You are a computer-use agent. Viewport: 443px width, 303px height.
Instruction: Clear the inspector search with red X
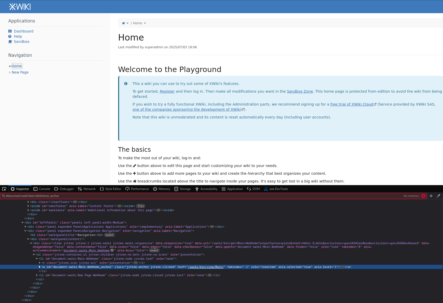click(x=423, y=196)
